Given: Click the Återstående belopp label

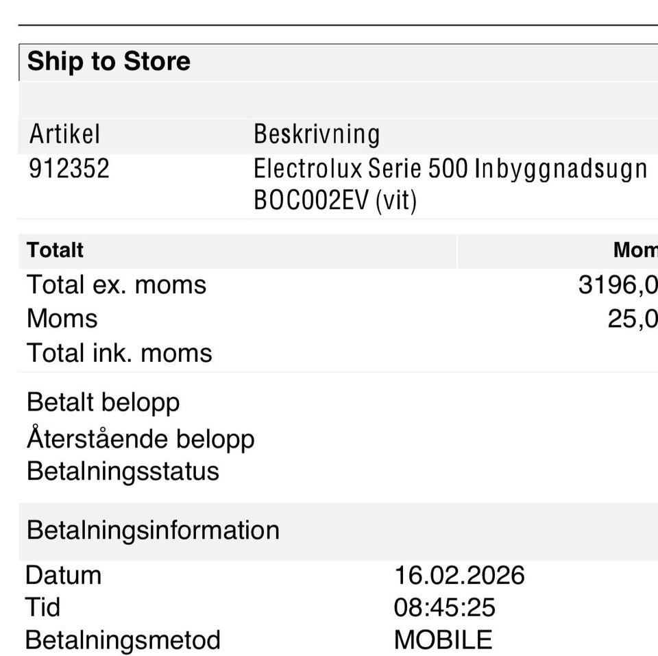Looking at the screenshot, I should coord(141,439).
